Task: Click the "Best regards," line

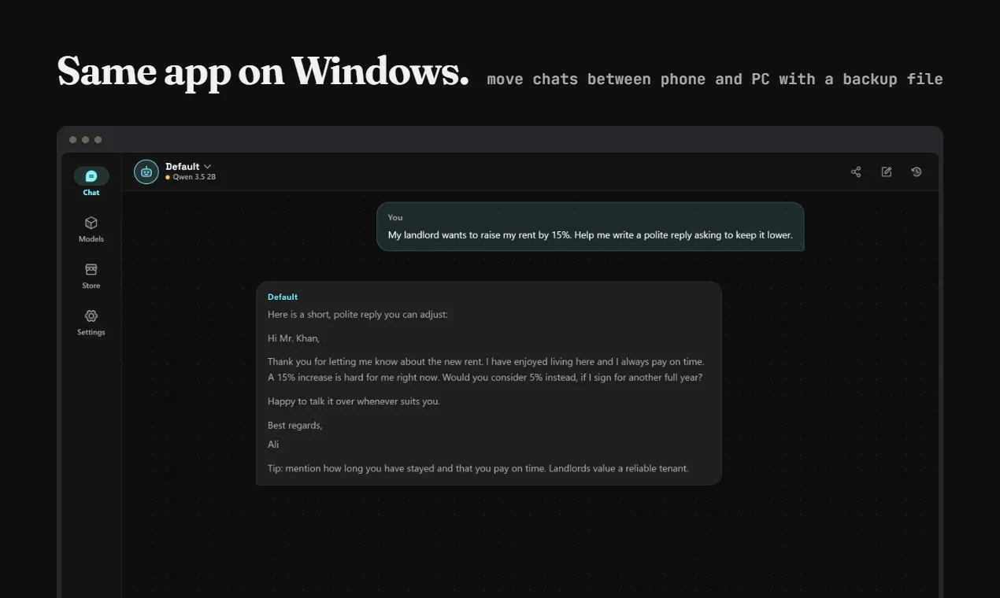Action: tap(295, 426)
